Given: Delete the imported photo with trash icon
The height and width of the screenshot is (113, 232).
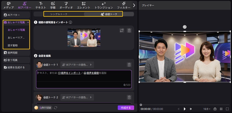Looking at the screenshot, I should (x=129, y=31).
